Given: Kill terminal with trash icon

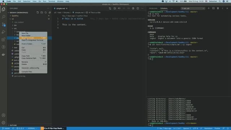Looking at the screenshot, I should 218,8.
